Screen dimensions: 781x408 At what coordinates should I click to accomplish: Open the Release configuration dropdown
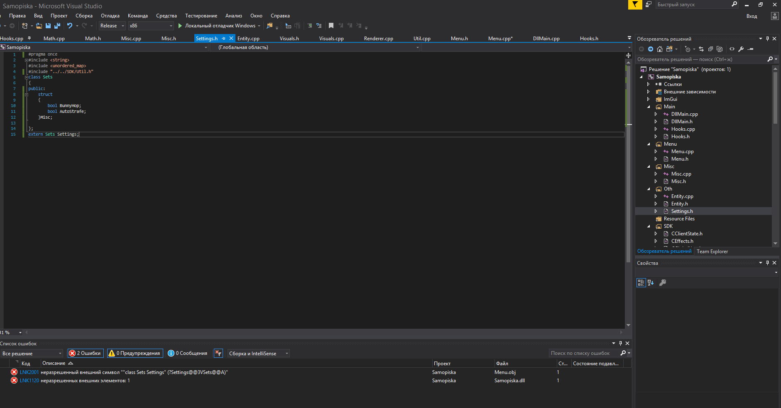pyautogui.click(x=112, y=26)
